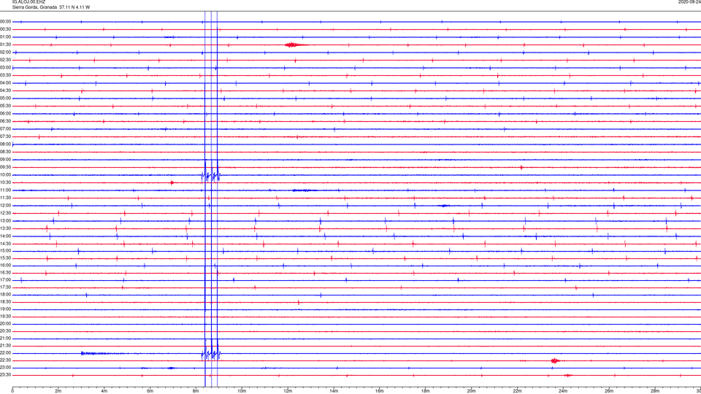Click the blue calibration pulses on 22:00 trace
This screenshot has height=394, width=701.
click(x=211, y=354)
